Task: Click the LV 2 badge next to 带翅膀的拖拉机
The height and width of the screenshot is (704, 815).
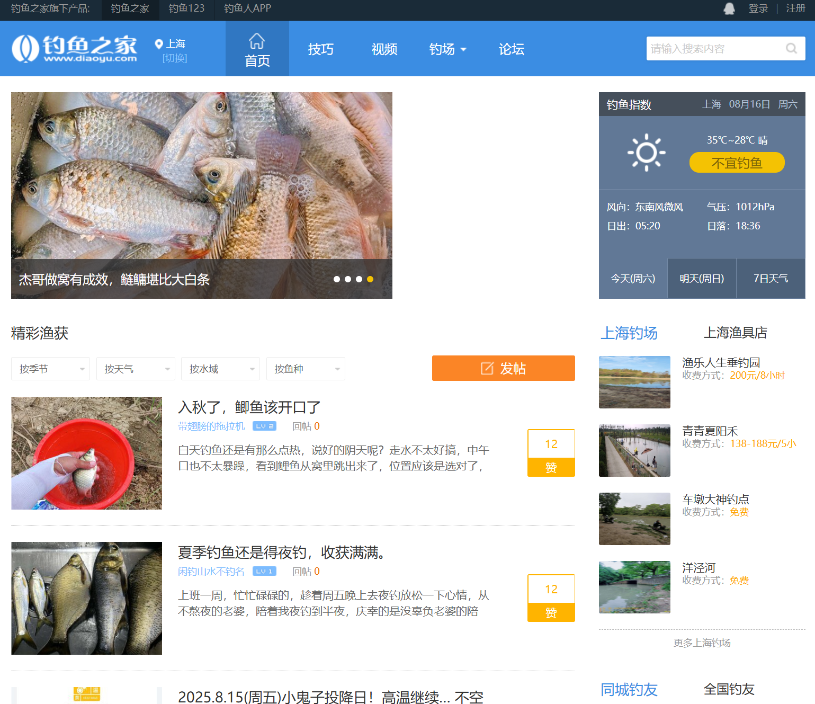Action: pyautogui.click(x=264, y=426)
